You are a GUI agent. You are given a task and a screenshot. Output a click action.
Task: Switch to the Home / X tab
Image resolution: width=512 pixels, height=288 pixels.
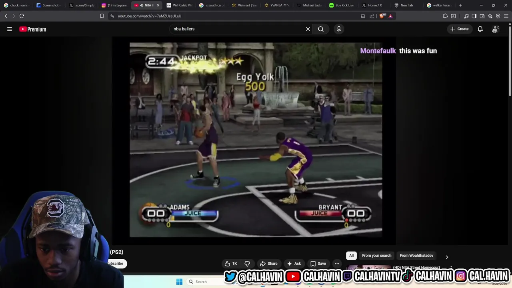tap(374, 5)
